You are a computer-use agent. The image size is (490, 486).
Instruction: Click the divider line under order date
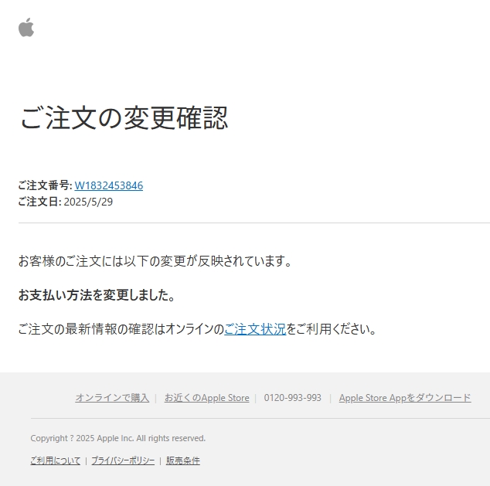(254, 223)
